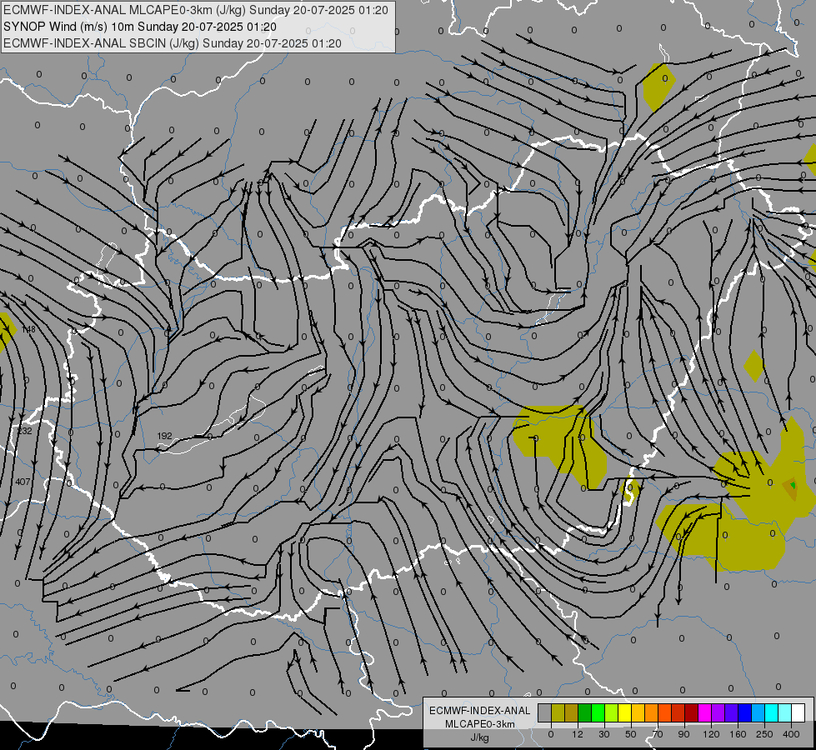Click the legend value 120 label
This screenshot has width=816, height=750.
711,734
